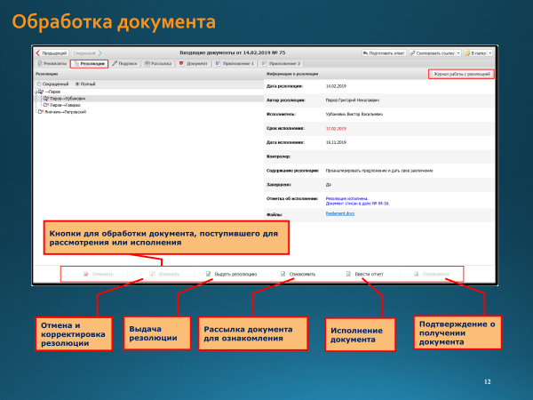The image size is (533, 400).
Task: Open the 'Рассылка' tab
Action: coord(158,64)
